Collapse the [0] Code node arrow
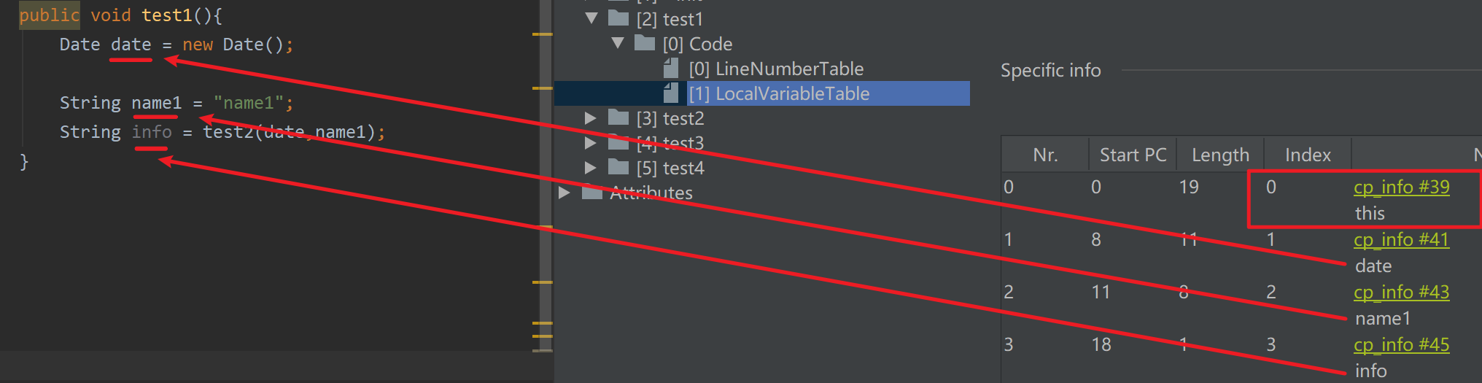 [618, 43]
